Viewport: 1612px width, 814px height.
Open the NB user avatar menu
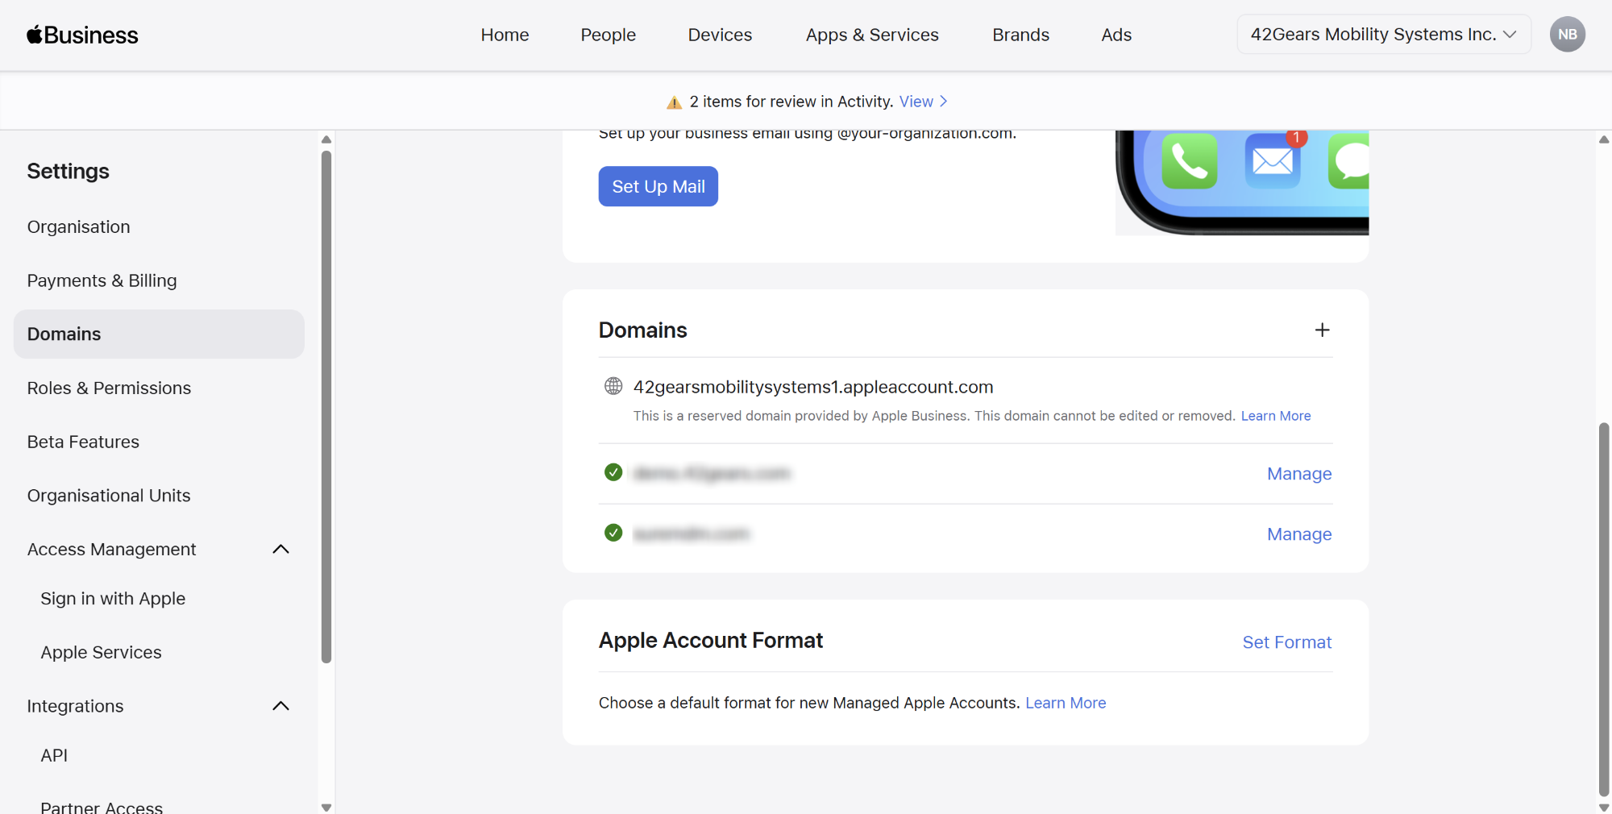(1567, 35)
